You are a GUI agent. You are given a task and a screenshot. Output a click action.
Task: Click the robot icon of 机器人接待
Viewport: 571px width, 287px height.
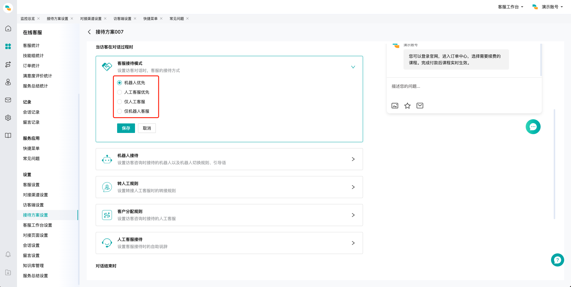point(107,159)
